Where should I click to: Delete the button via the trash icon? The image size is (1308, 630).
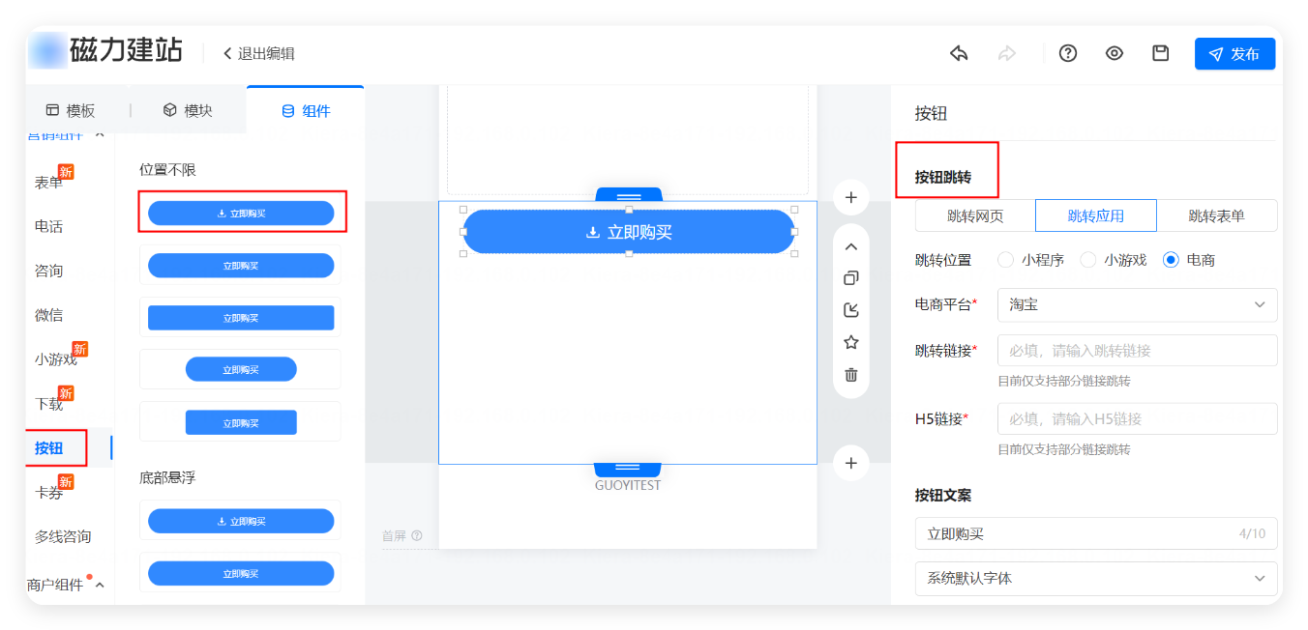pyautogui.click(x=850, y=374)
